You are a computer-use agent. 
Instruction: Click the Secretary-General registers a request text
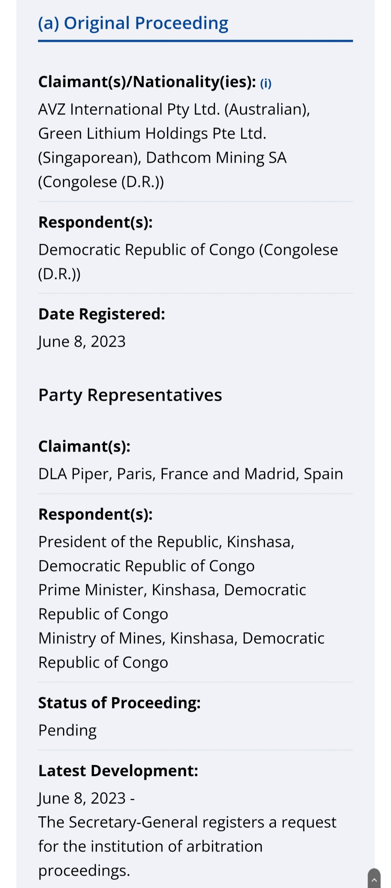coord(187,846)
